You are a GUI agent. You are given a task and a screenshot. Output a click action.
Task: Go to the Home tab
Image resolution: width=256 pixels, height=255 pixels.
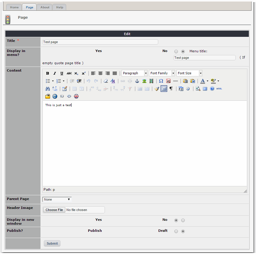coord(14,7)
